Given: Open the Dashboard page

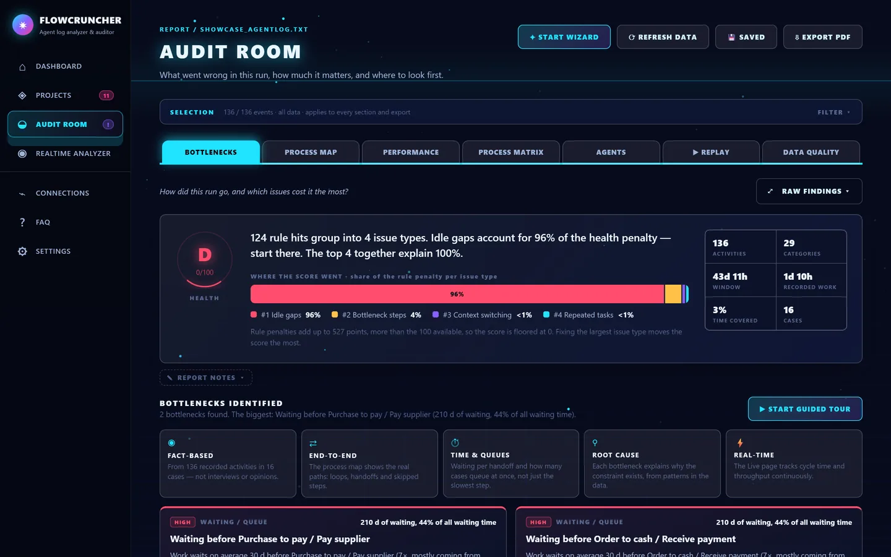Looking at the screenshot, I should point(65,66).
